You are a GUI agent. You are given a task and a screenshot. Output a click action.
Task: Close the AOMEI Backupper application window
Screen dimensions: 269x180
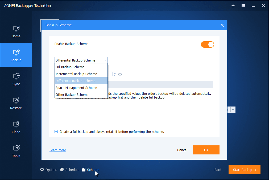263,6
